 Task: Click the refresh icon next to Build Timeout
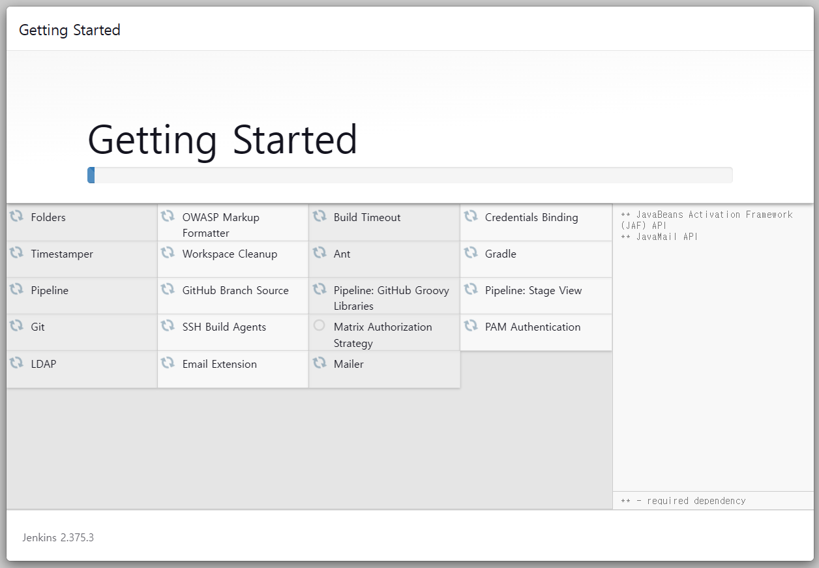[320, 216]
